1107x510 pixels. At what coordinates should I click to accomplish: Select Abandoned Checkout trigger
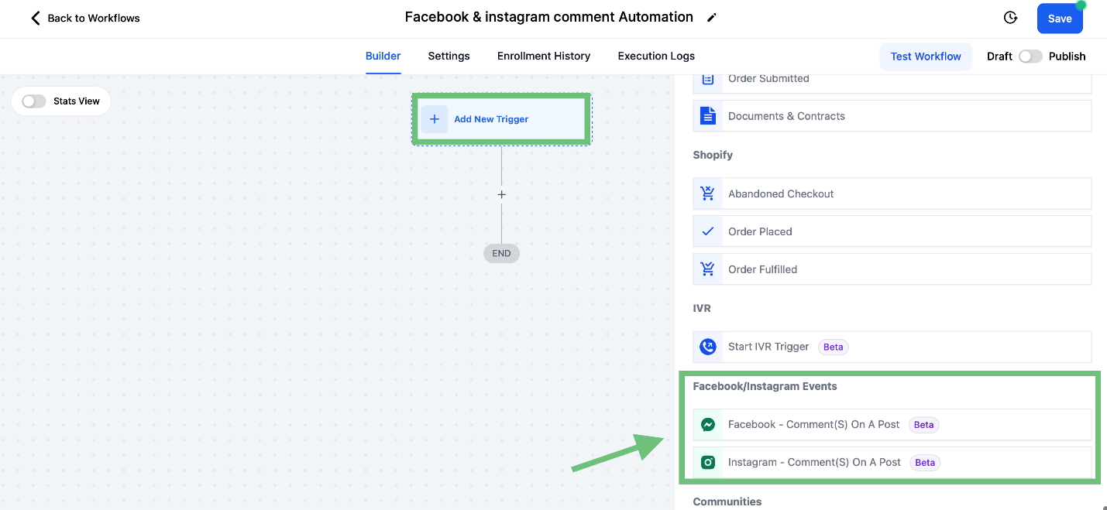click(x=892, y=193)
